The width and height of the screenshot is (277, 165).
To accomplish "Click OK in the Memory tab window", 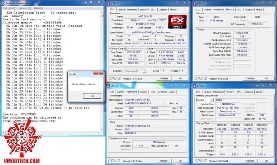I will pyautogui.click(x=267, y=78).
